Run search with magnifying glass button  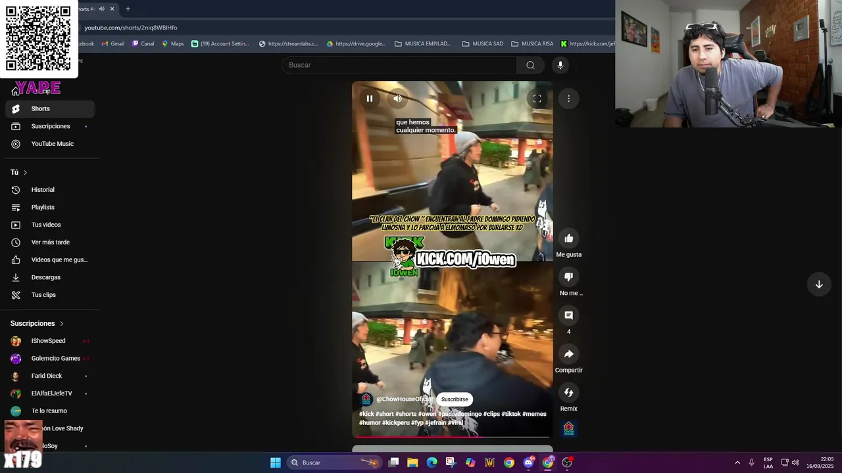tap(530, 65)
